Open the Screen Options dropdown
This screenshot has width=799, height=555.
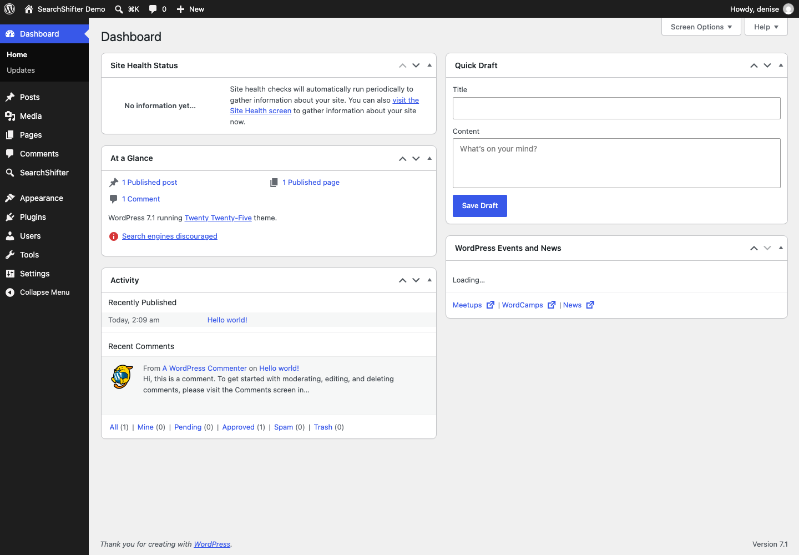pyautogui.click(x=701, y=27)
